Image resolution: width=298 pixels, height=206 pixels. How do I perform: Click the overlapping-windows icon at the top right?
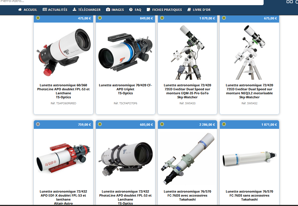[289, 2]
